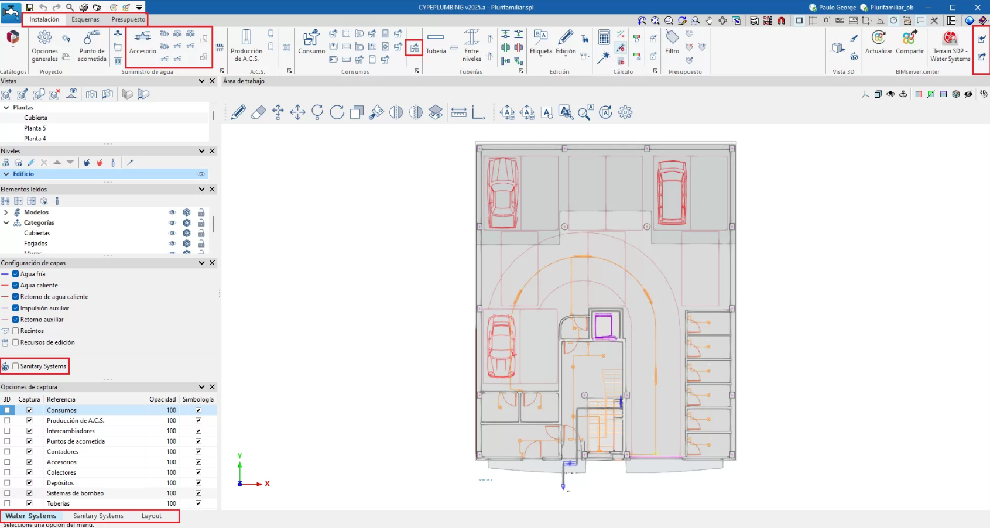This screenshot has height=528, width=990.
Task: Toggle visibility eye for Modelos
Action: [172, 212]
